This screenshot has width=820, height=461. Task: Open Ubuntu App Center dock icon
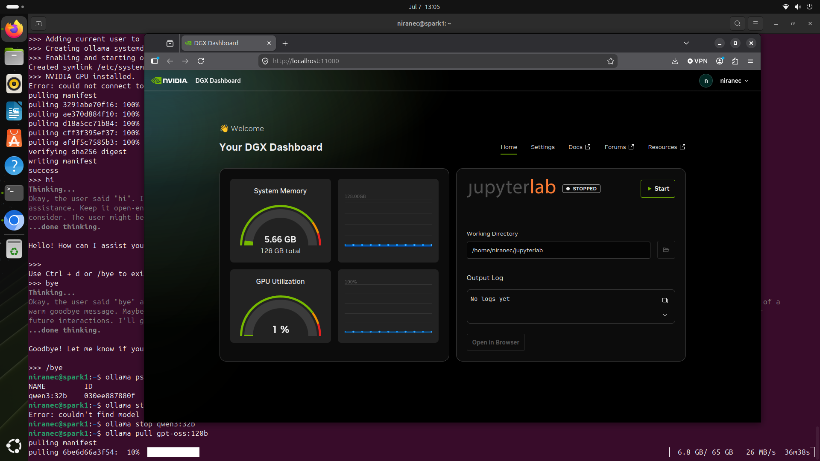[x=14, y=138]
